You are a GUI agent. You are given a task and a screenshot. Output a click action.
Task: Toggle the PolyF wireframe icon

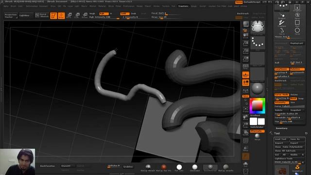coord(246,141)
